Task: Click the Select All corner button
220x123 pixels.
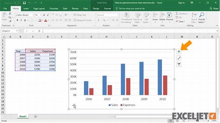Action: 3,37
